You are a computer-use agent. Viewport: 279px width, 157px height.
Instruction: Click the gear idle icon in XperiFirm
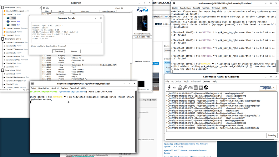click(x=44, y=8)
